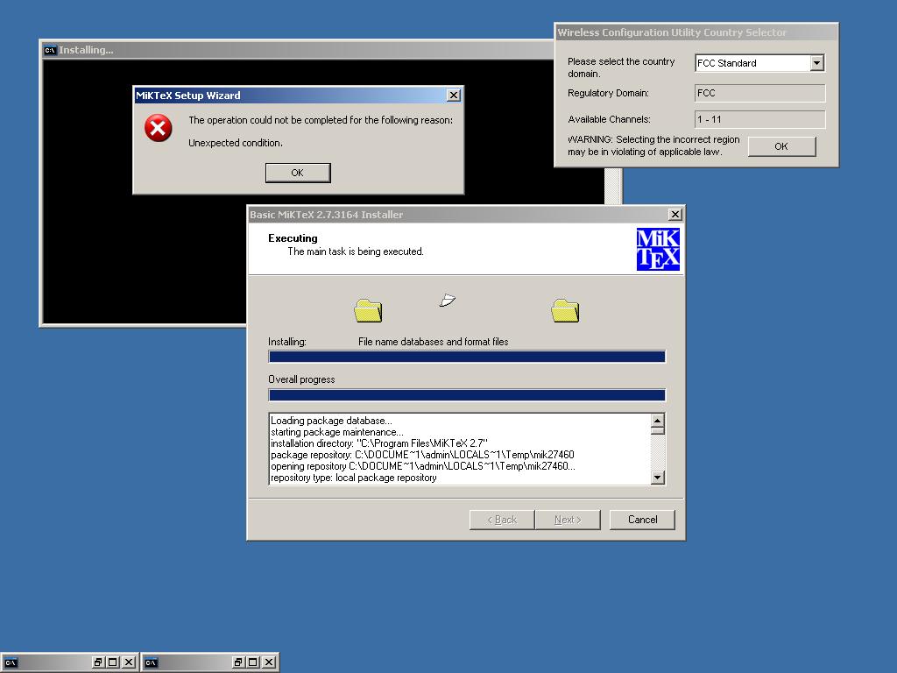Click the 'Unexpected condition.' error text
The height and width of the screenshot is (673, 897).
pyautogui.click(x=236, y=143)
